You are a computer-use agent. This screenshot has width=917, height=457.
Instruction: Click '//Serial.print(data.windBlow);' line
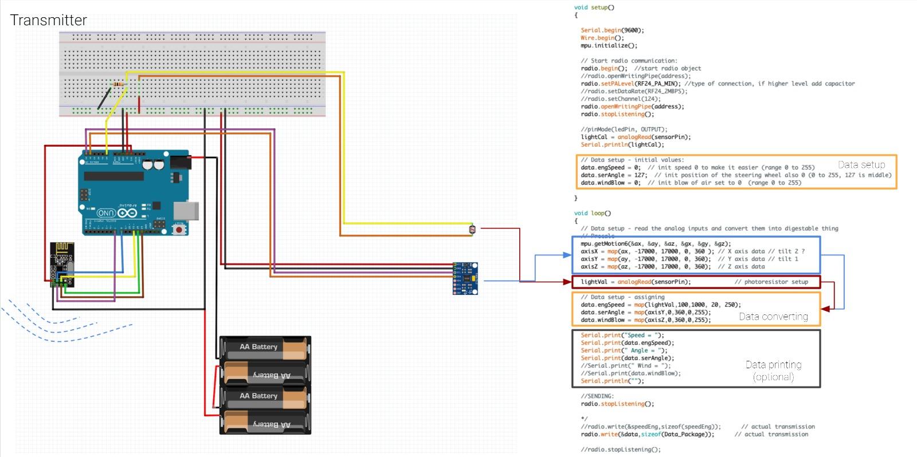(x=631, y=373)
